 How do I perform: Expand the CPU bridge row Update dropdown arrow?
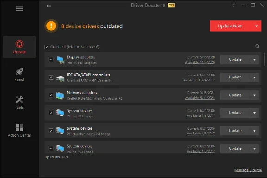254,131
